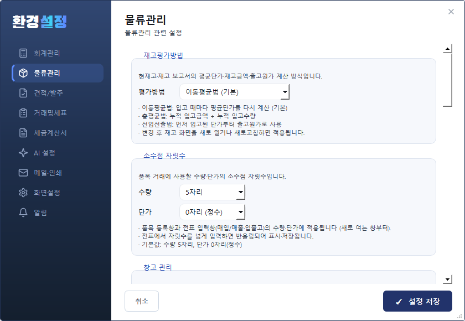465x321 pixels.
Task: Expand the 단가 decimal places dropdown
Action: click(x=213, y=212)
